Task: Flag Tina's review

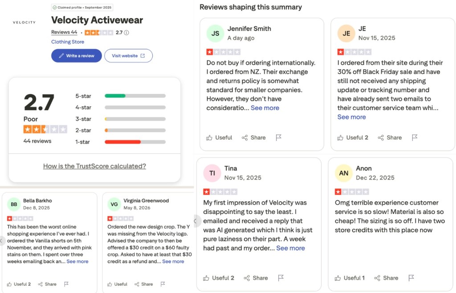Action: [x=281, y=278]
